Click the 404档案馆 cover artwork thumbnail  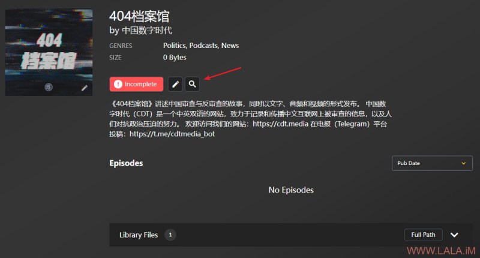point(49,52)
